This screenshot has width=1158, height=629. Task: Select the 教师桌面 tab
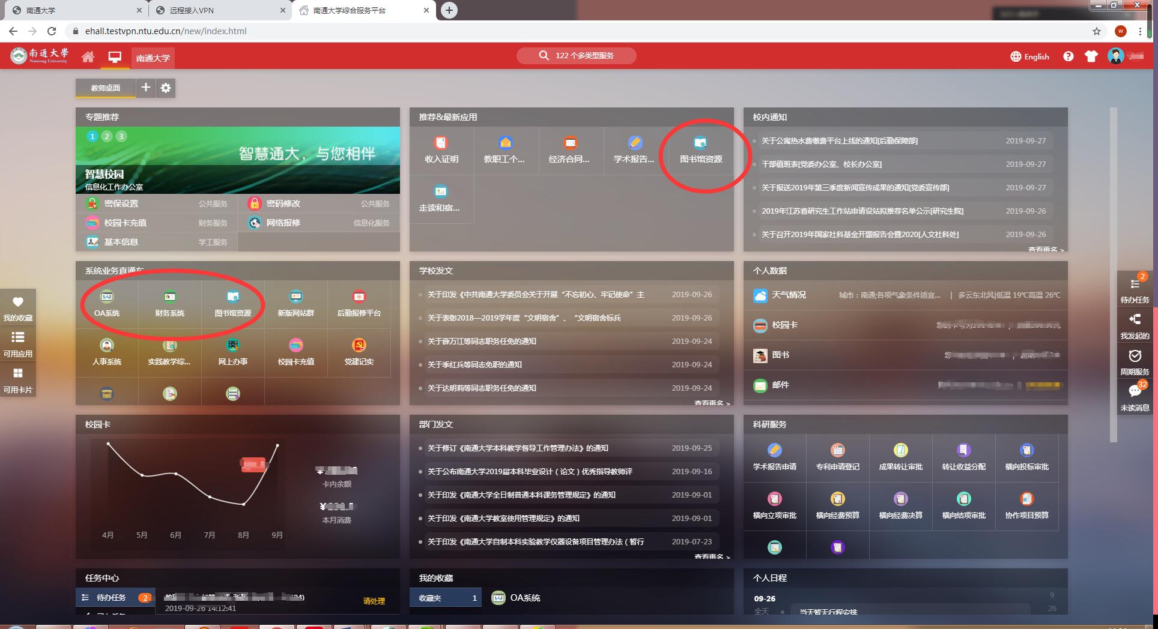(x=106, y=88)
